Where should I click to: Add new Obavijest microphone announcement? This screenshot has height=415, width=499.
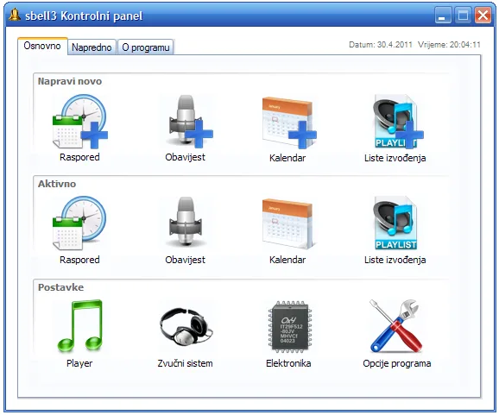(x=190, y=121)
